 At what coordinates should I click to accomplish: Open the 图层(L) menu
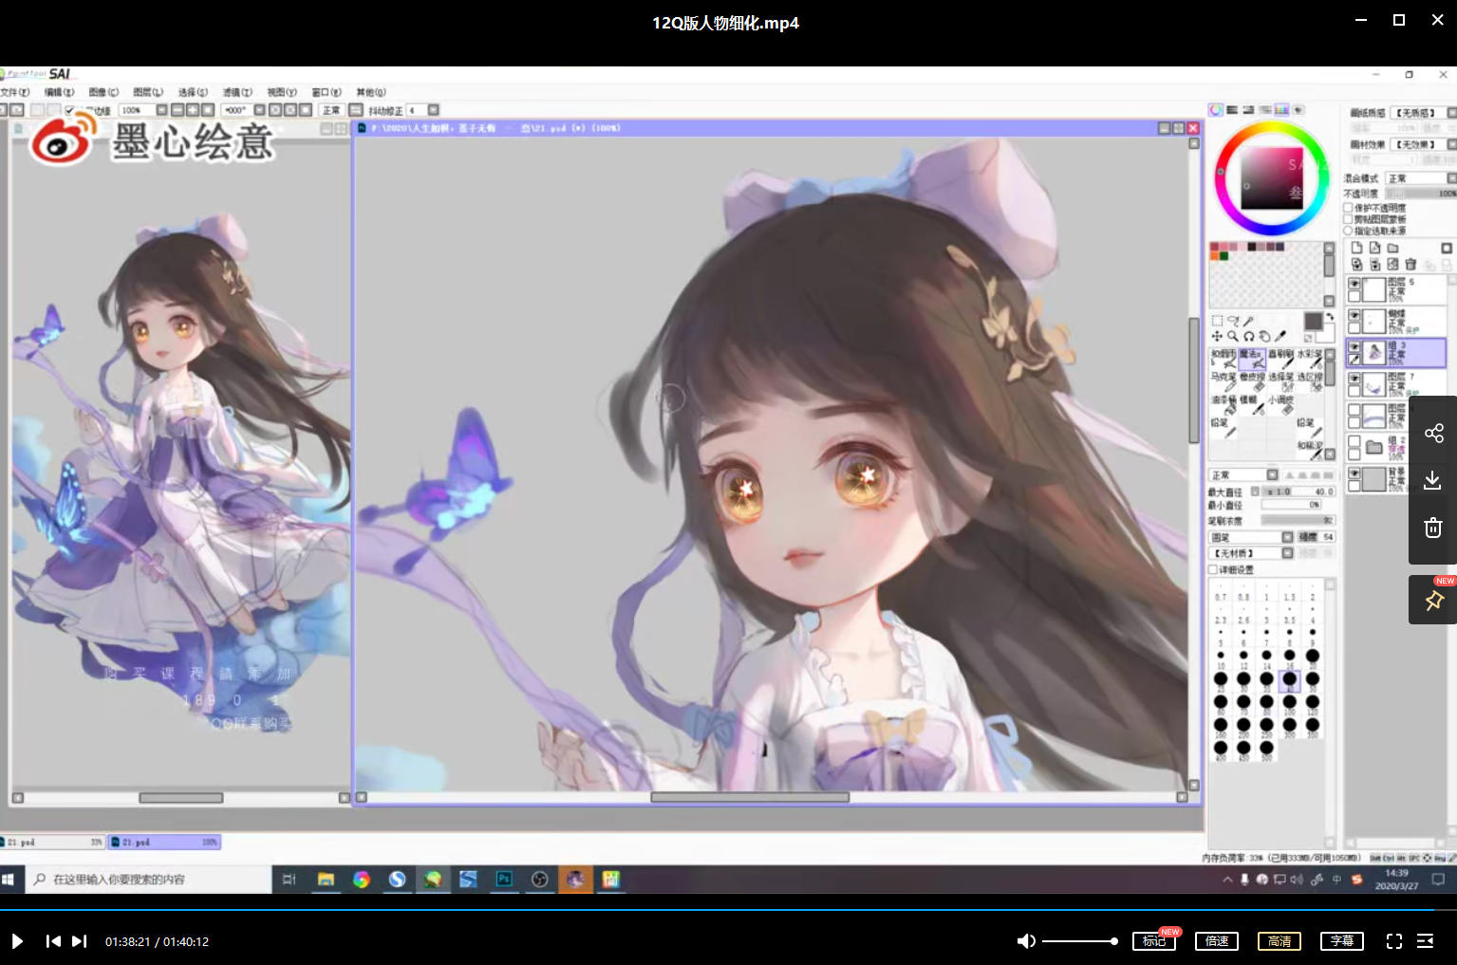click(147, 92)
